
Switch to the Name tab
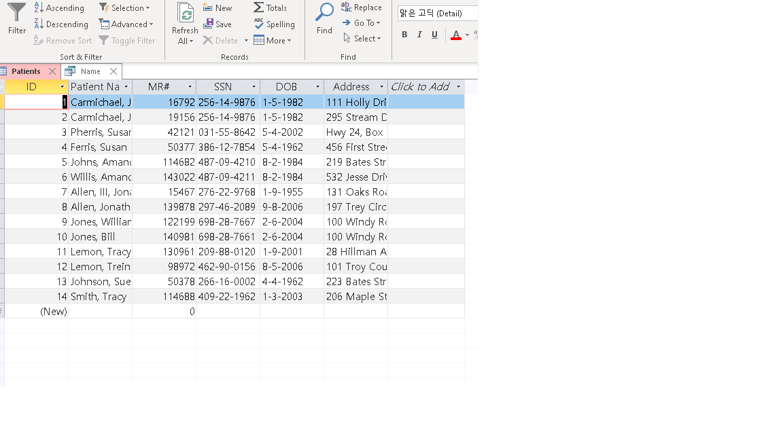point(90,71)
